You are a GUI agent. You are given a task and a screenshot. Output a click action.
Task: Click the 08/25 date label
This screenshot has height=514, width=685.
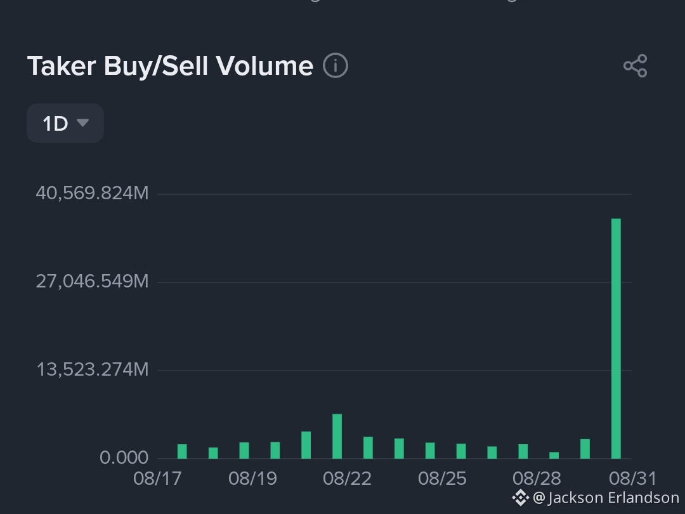(x=442, y=478)
